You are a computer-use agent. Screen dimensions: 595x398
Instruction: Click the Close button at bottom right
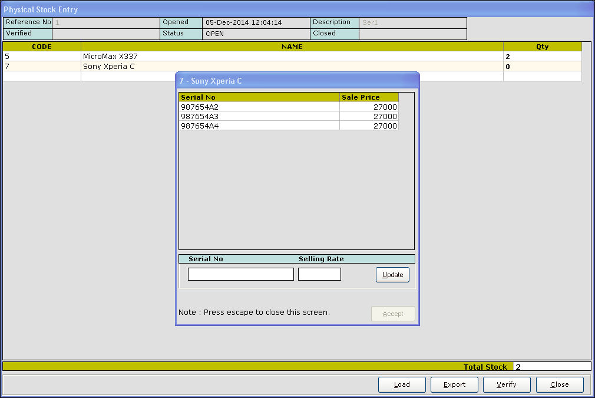pyautogui.click(x=560, y=384)
